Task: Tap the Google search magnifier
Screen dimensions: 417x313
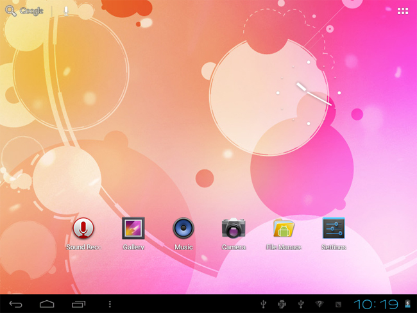Action: pyautogui.click(x=11, y=11)
